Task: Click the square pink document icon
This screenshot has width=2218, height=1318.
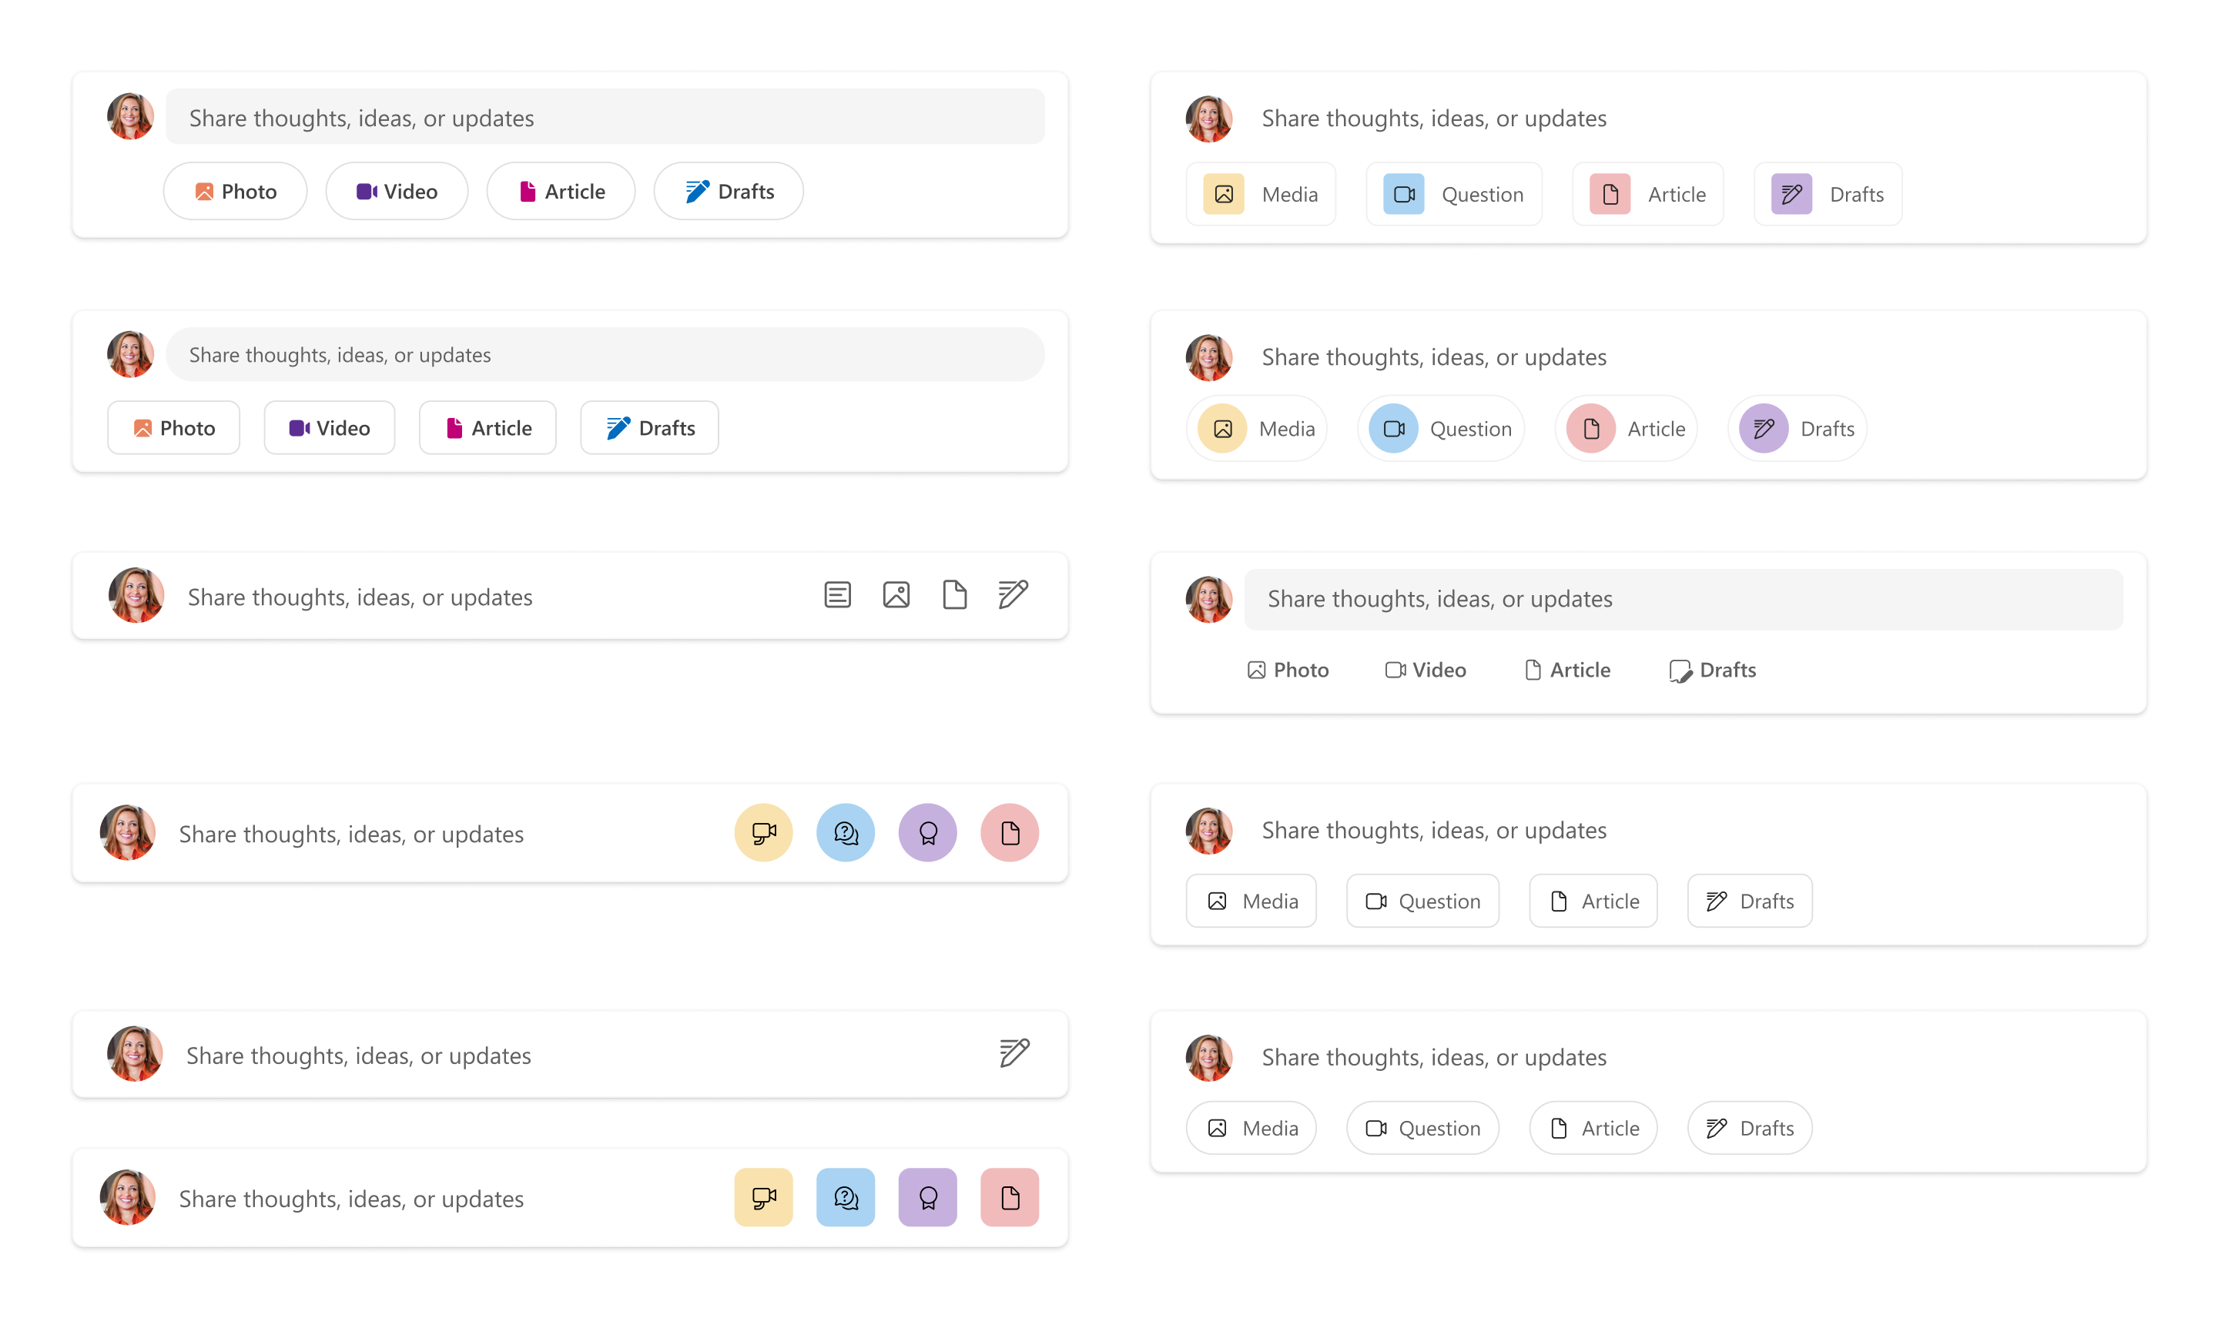Action: [1009, 1196]
